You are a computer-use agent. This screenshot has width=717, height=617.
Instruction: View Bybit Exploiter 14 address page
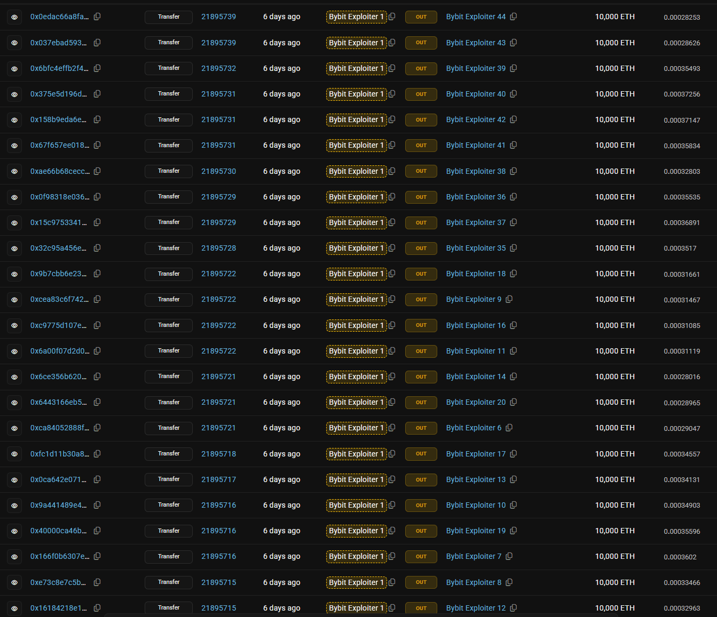[476, 376]
